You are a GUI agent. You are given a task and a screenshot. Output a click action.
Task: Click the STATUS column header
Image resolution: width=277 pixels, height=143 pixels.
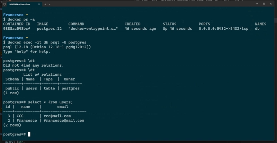170,24
